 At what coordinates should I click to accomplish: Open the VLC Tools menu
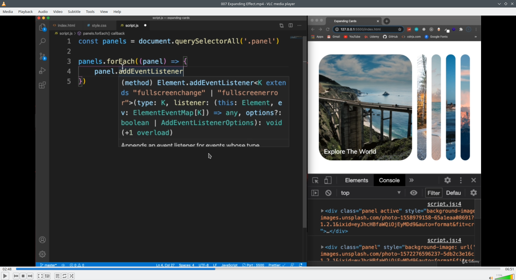coord(90,12)
